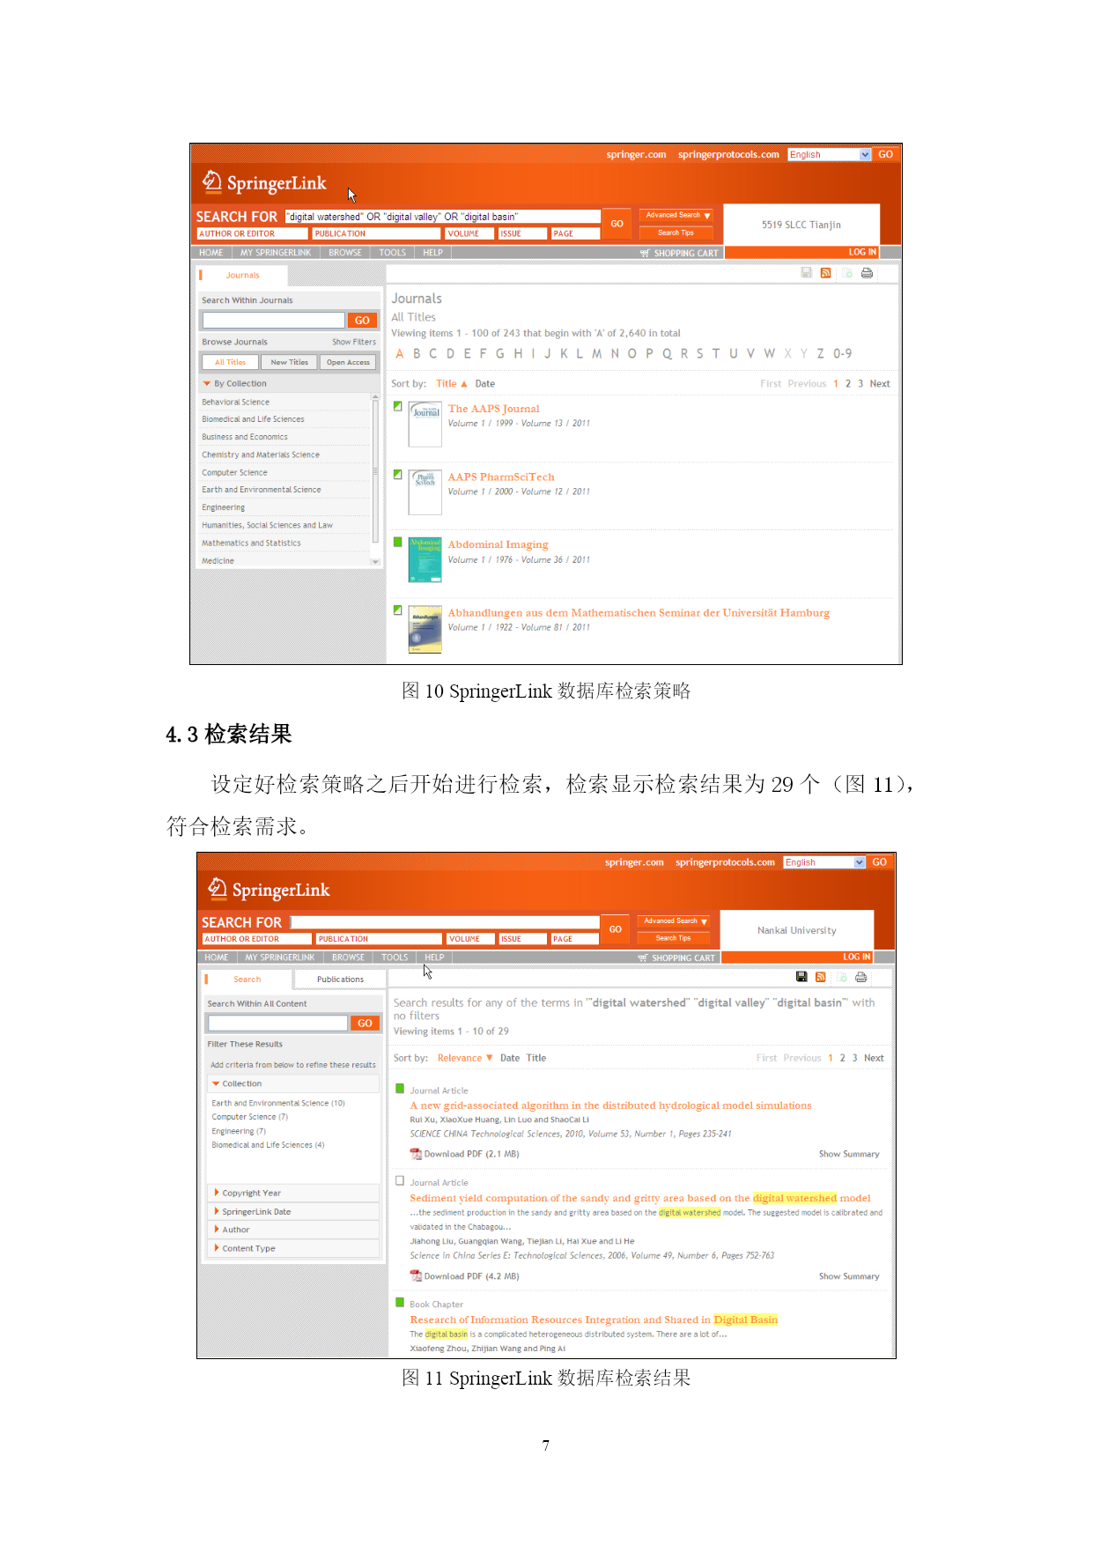The height and width of the screenshot is (1545, 1093).
Task: Select the New Titles browse button
Action: [x=290, y=362]
